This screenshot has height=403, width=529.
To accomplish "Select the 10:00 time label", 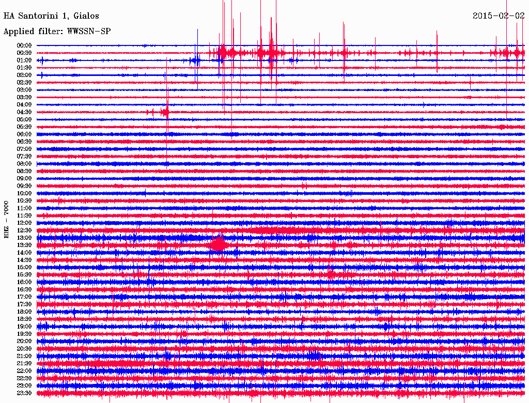I will [24, 193].
